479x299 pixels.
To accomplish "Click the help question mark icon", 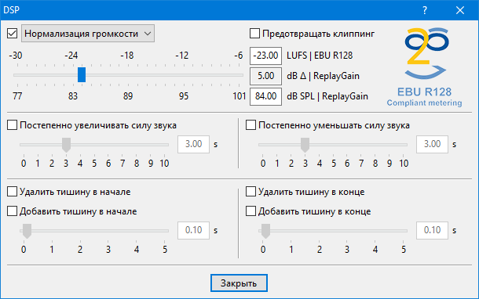I will (425, 10).
